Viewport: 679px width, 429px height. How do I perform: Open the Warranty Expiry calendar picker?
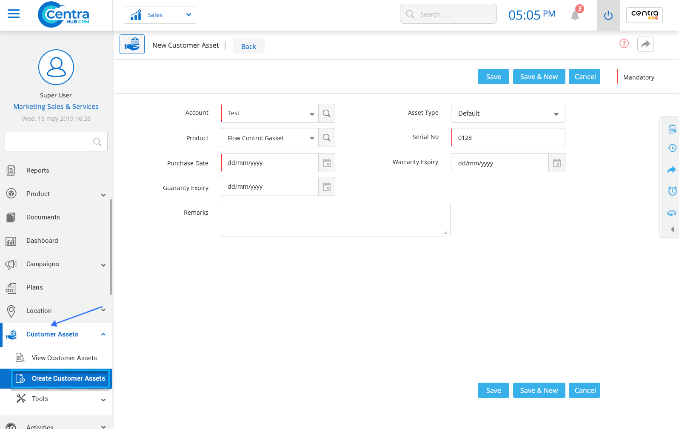557,163
